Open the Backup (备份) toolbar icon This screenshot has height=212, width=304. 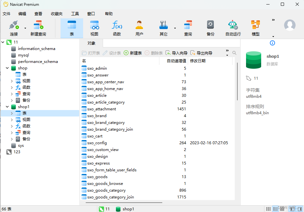(210, 28)
